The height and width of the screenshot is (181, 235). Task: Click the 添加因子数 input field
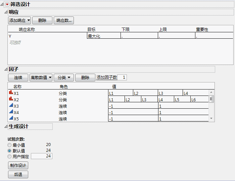coord(122,77)
